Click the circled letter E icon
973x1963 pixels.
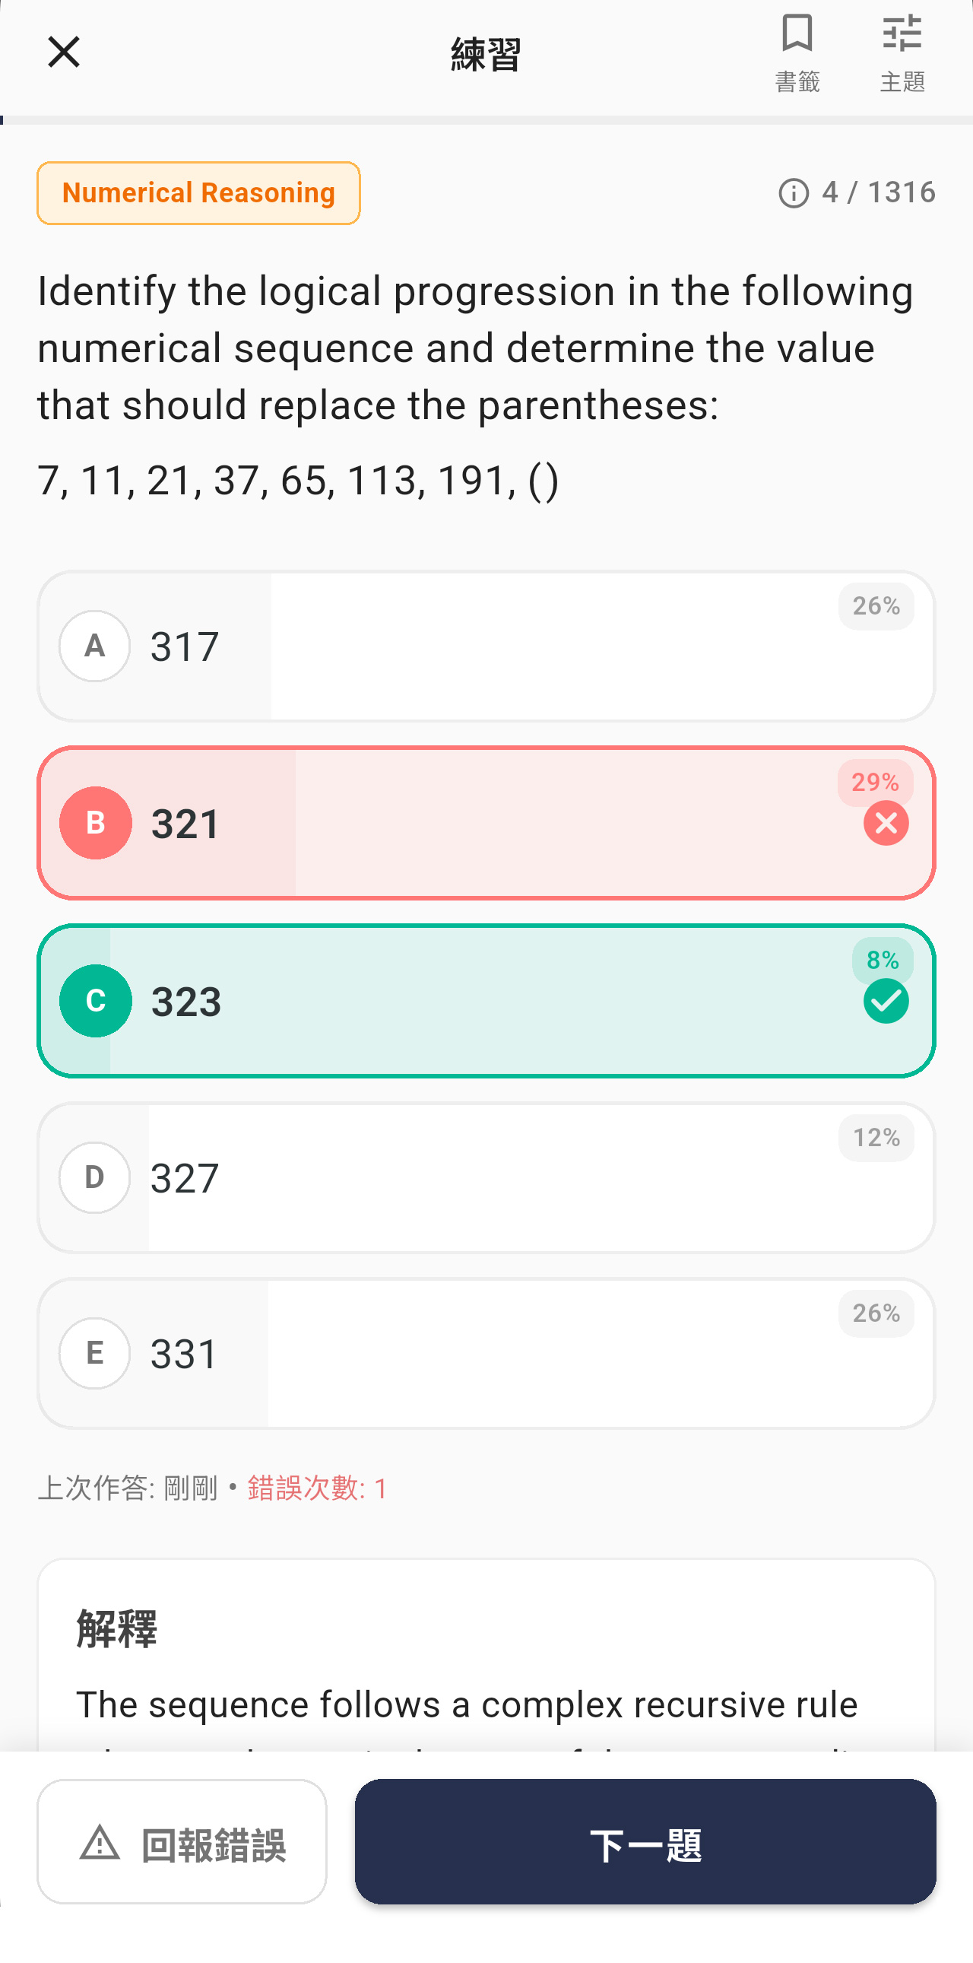click(x=94, y=1353)
